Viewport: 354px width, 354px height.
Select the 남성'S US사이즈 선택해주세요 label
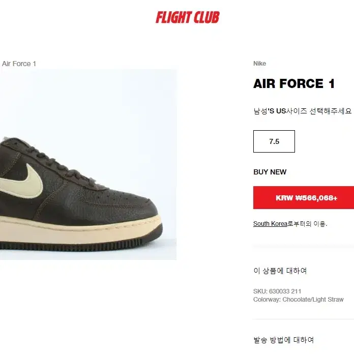tap(302, 111)
